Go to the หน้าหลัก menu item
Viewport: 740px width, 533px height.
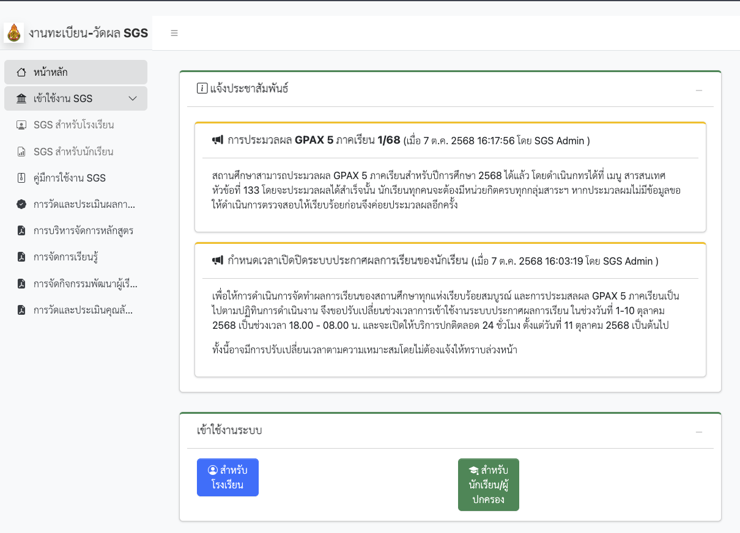click(x=76, y=72)
